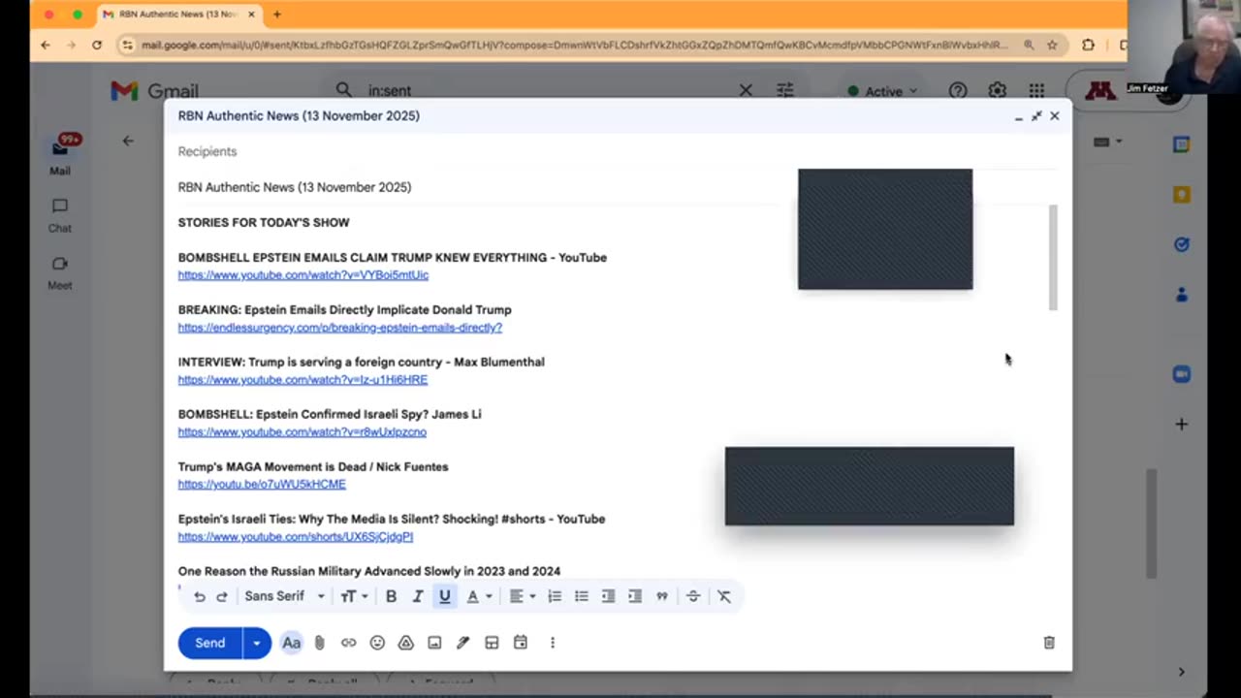Open the text size dropdown
This screenshot has height=698, width=1241.
[x=354, y=596]
